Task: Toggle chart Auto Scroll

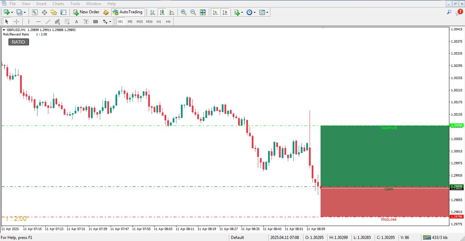Action: [x=215, y=12]
